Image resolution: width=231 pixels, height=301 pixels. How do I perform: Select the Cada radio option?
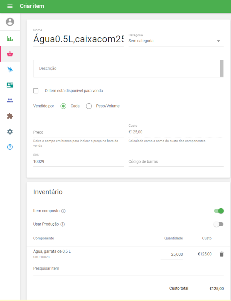[x=63, y=106]
